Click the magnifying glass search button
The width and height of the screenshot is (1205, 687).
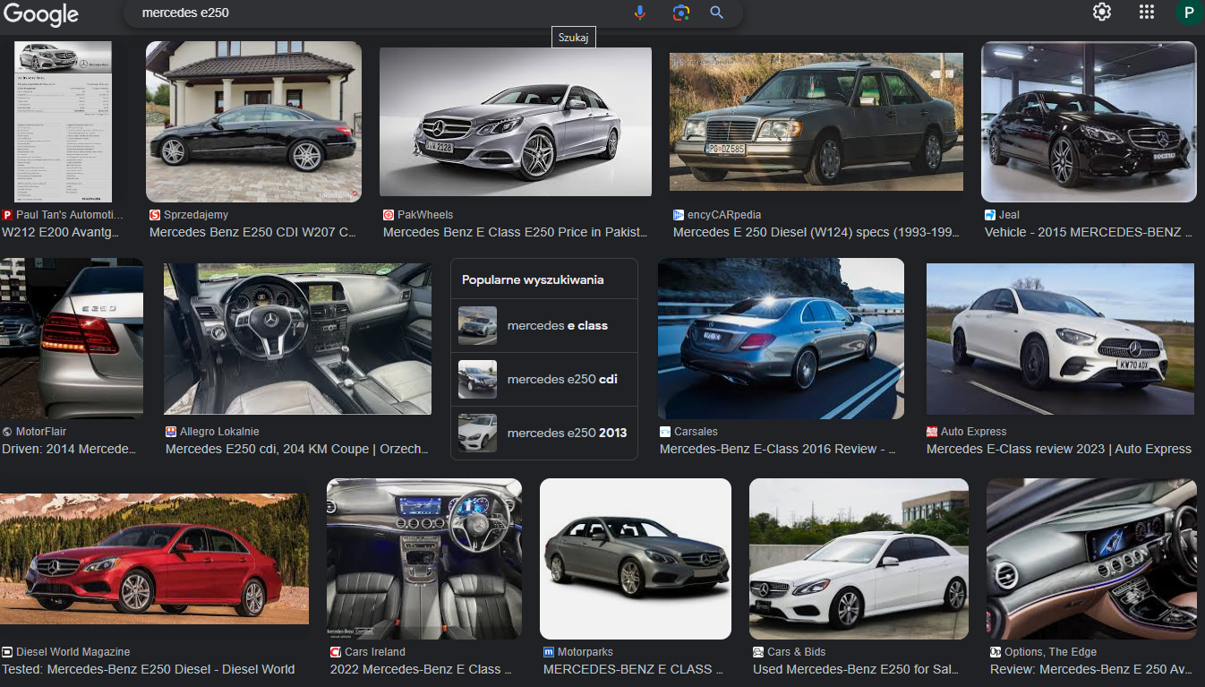click(x=716, y=13)
